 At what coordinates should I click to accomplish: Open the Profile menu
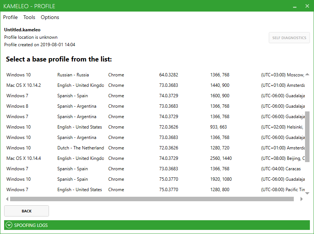pyautogui.click(x=10, y=18)
